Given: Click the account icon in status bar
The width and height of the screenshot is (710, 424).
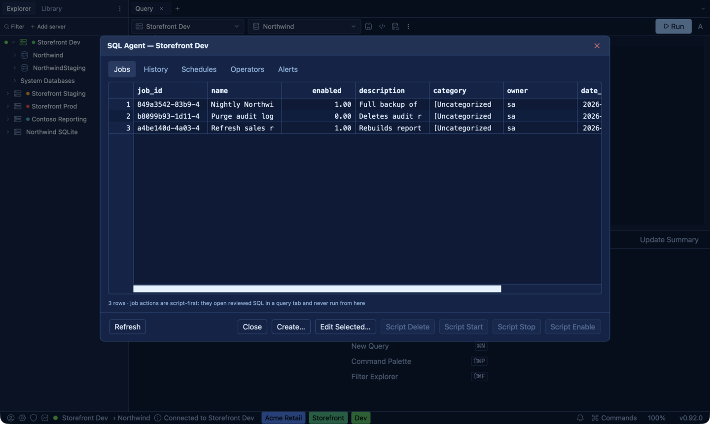Looking at the screenshot, I should (10, 418).
